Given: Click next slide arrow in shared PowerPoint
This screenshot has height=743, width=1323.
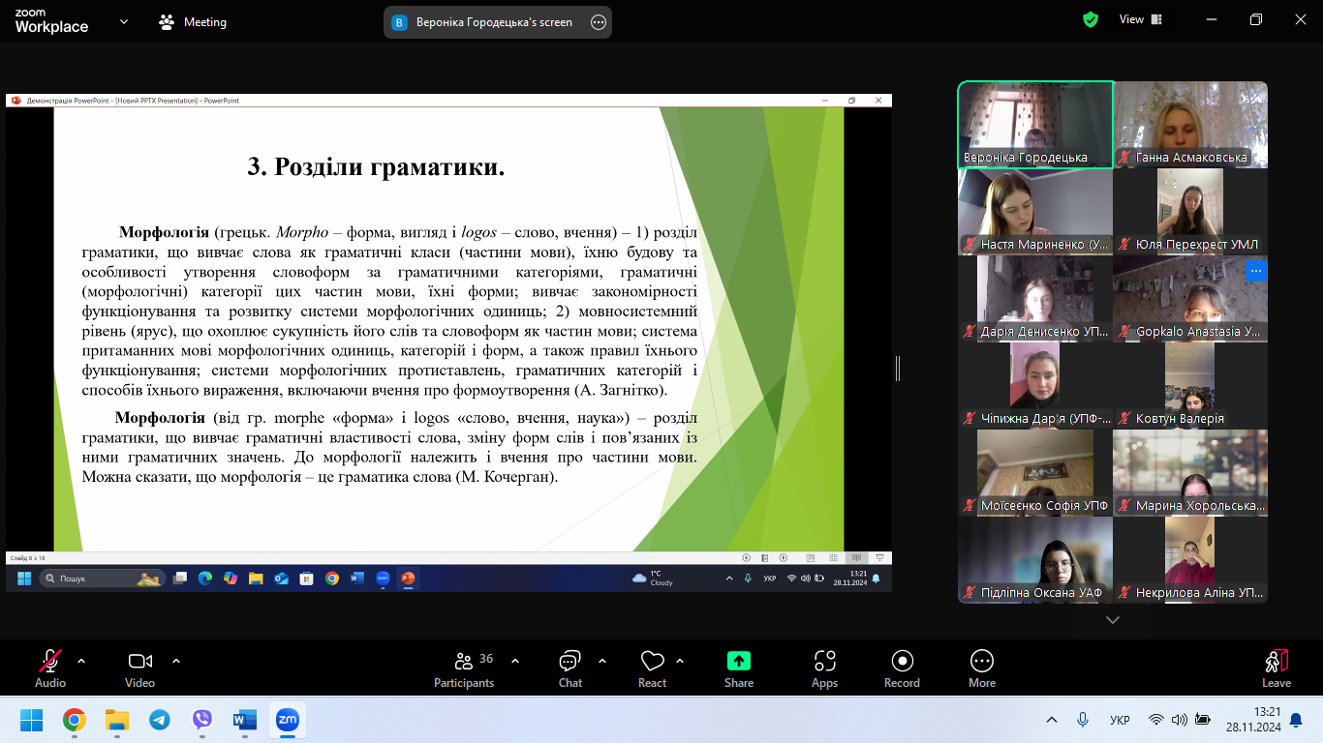Looking at the screenshot, I should tap(784, 558).
